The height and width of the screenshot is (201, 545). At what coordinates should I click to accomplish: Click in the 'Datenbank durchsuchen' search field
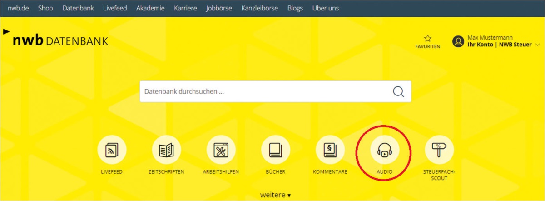263,91
